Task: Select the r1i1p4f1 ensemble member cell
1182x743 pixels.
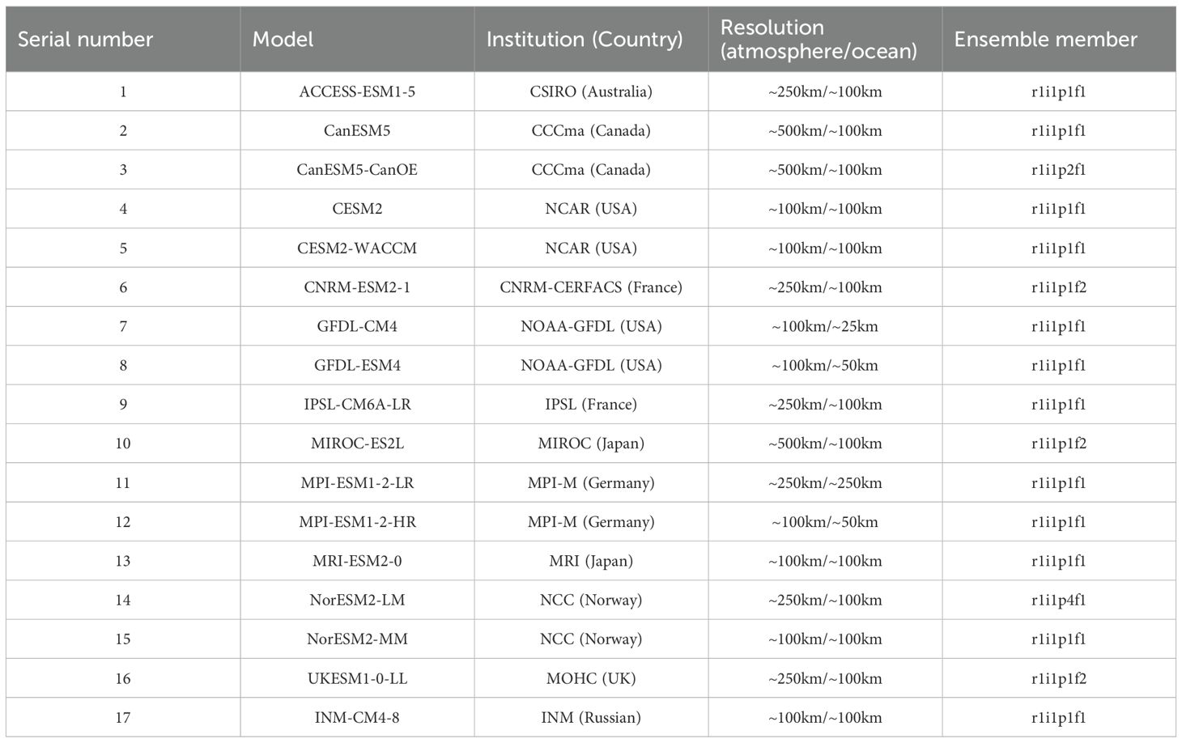Action: [1059, 600]
